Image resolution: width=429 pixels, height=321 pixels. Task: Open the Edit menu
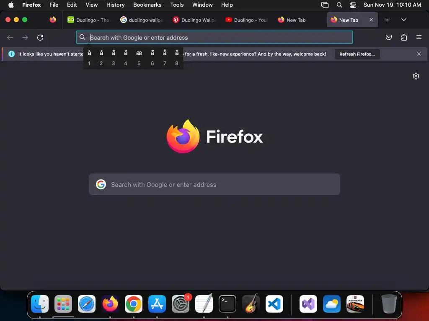pos(72,5)
